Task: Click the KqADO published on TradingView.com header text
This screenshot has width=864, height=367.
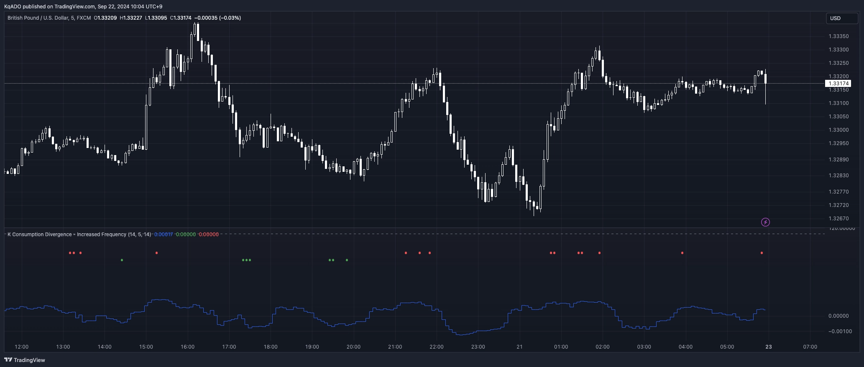Action: point(83,7)
